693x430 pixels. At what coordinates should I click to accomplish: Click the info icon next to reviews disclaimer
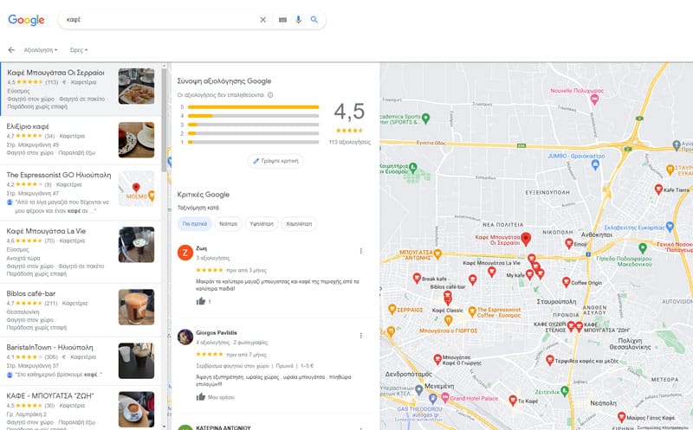(270, 95)
